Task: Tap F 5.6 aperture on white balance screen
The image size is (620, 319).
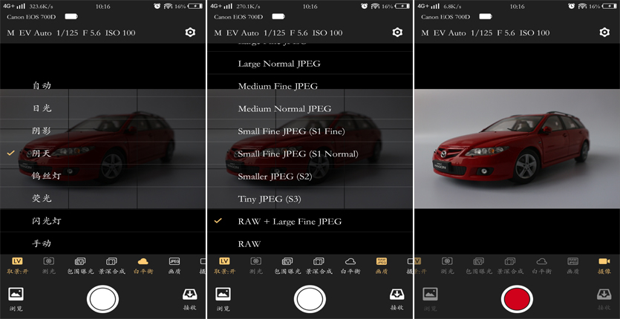Action: point(91,33)
